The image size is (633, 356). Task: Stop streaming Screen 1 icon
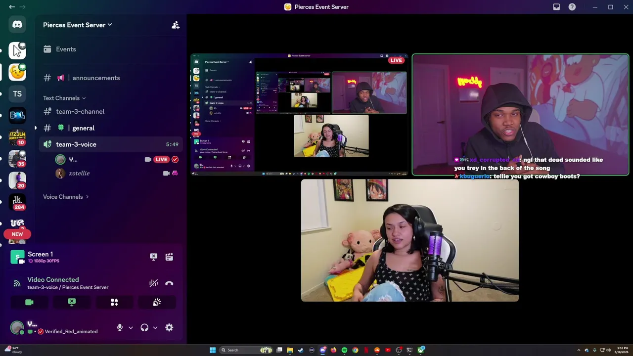click(154, 257)
